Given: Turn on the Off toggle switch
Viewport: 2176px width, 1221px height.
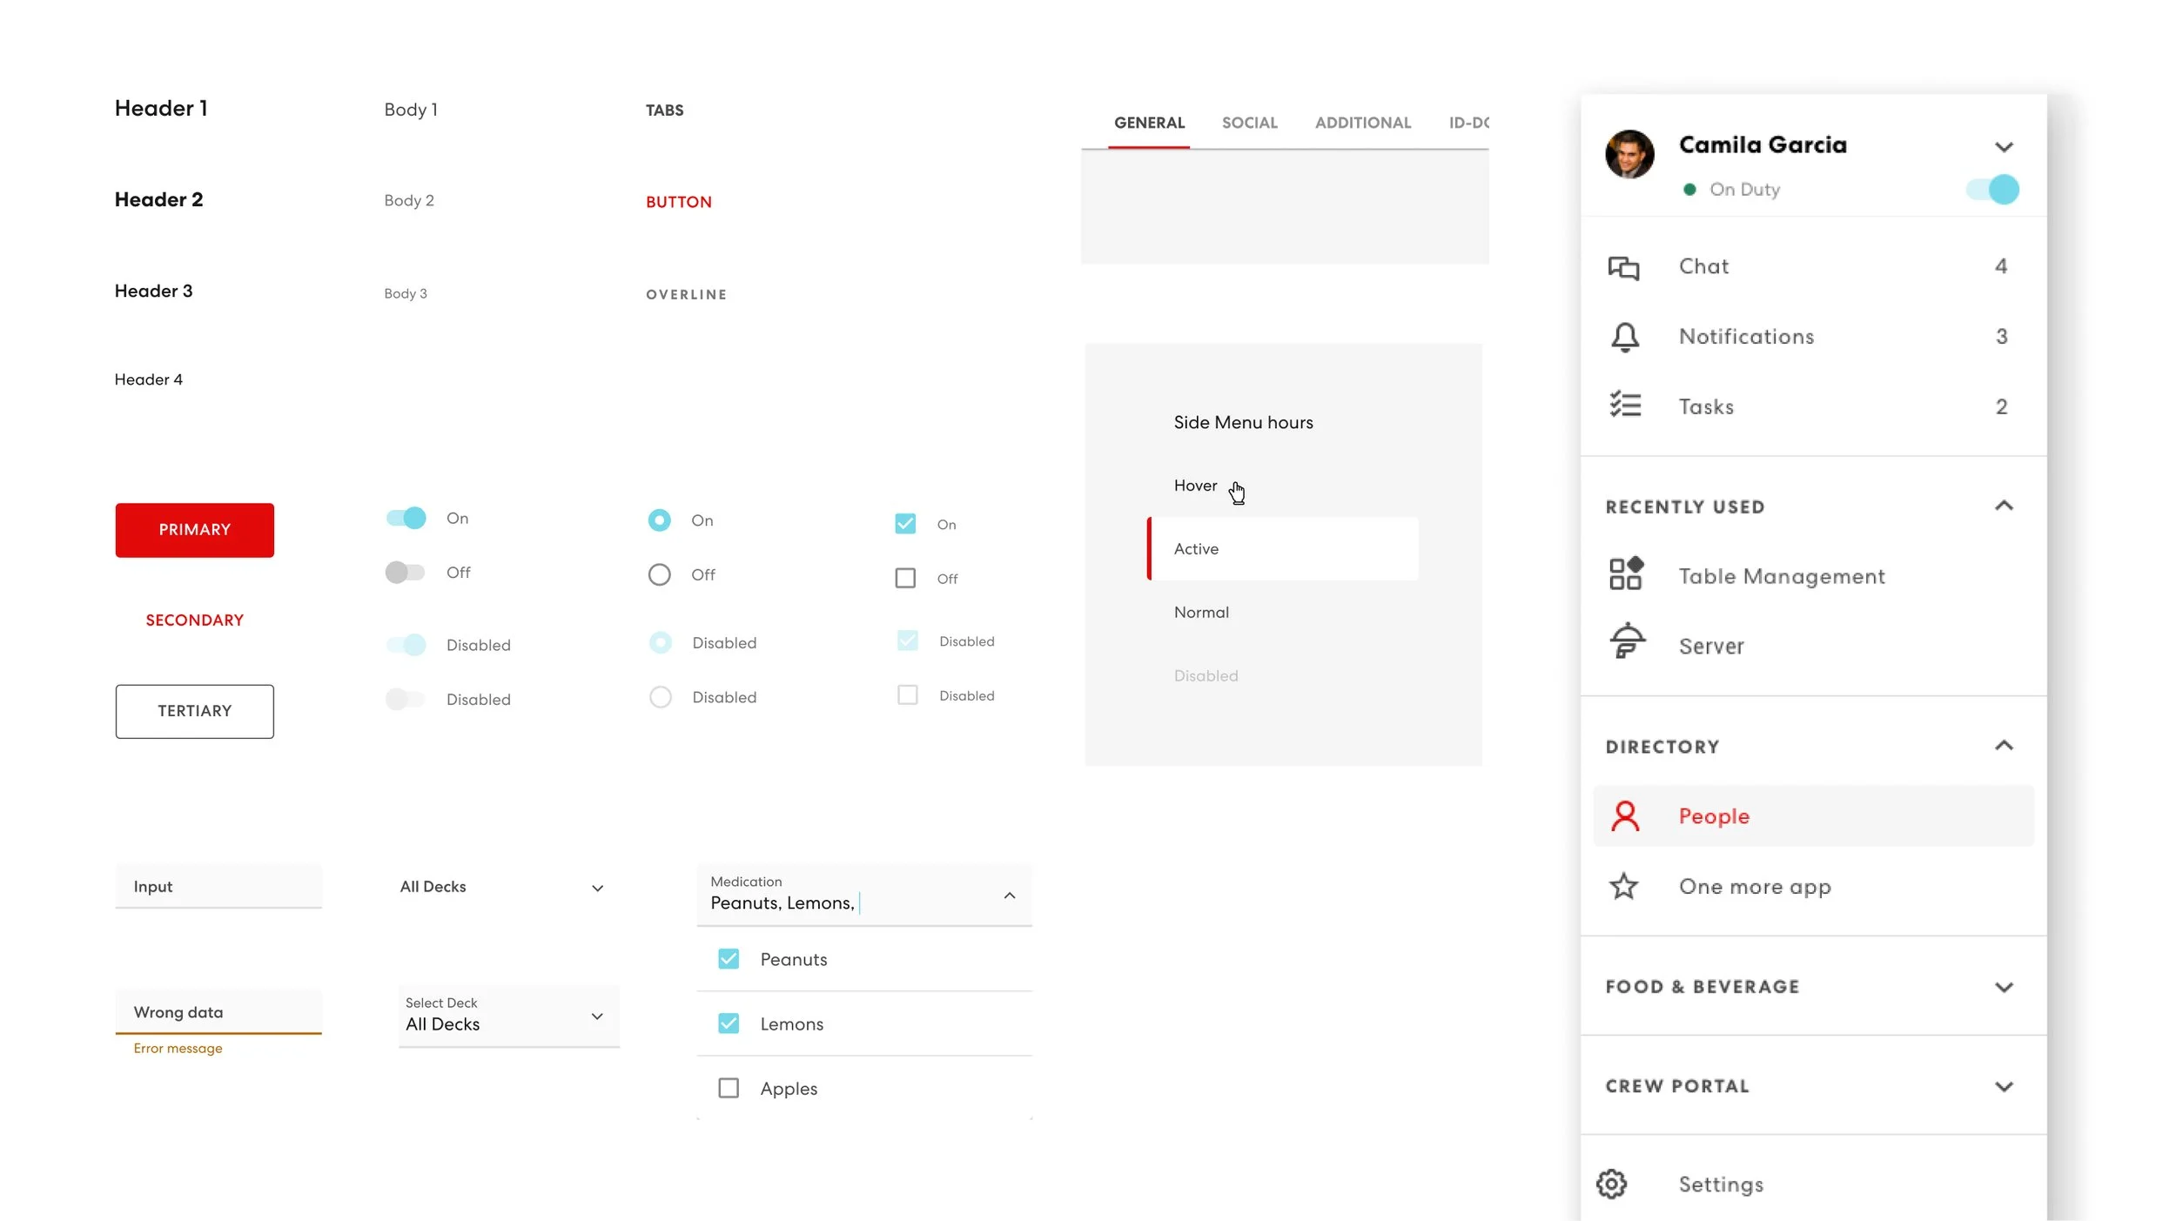Looking at the screenshot, I should (405, 572).
